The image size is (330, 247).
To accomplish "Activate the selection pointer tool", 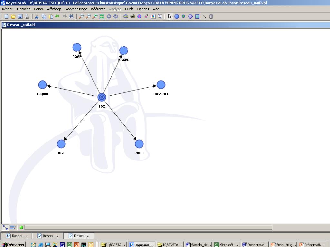I will [x=170, y=16].
